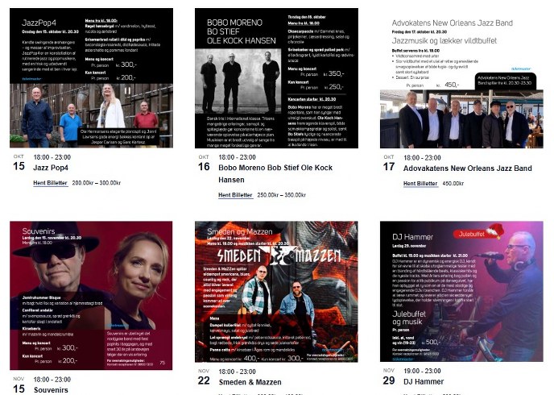
Task: Open Advokatens New Orleans Jazz Band poster
Action: pyautogui.click(x=461, y=78)
